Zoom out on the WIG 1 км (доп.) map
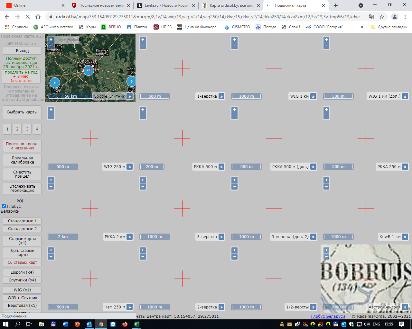The width and height of the screenshot is (412, 329). (x=326, y=46)
